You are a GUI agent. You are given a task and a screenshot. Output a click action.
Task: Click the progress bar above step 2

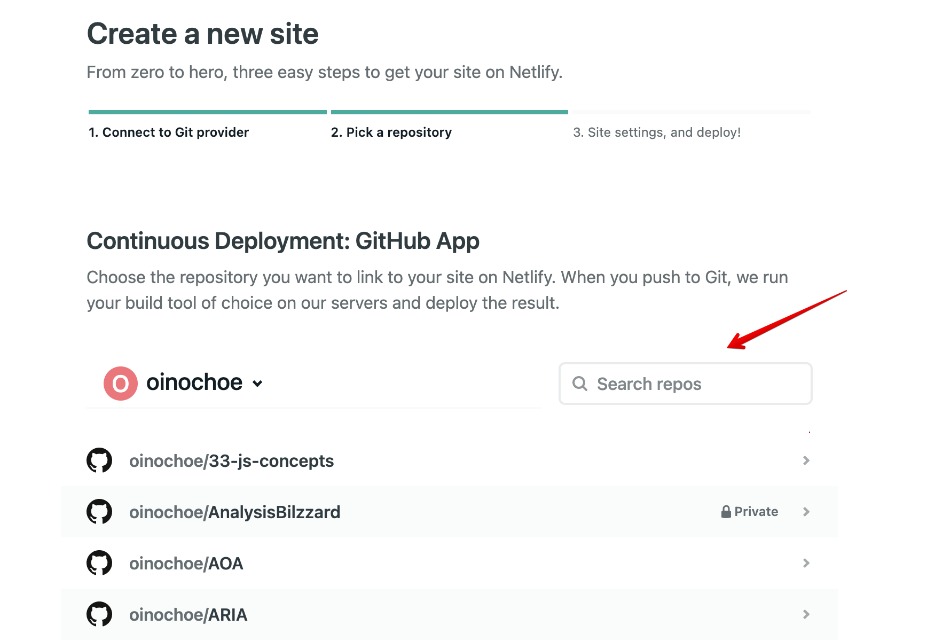coord(450,112)
